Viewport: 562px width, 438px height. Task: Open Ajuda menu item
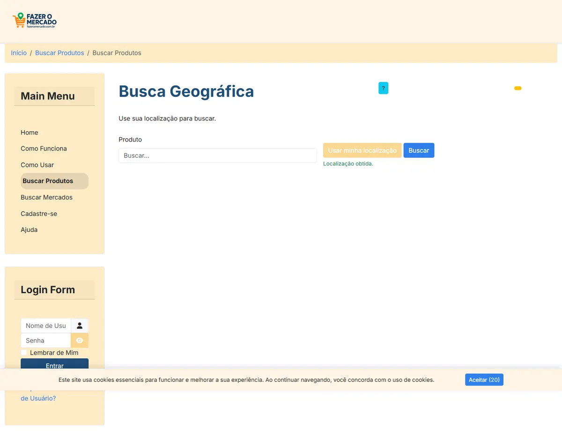tap(29, 230)
